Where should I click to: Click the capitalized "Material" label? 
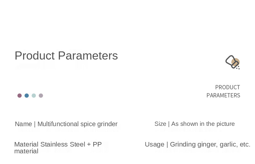click(26, 144)
